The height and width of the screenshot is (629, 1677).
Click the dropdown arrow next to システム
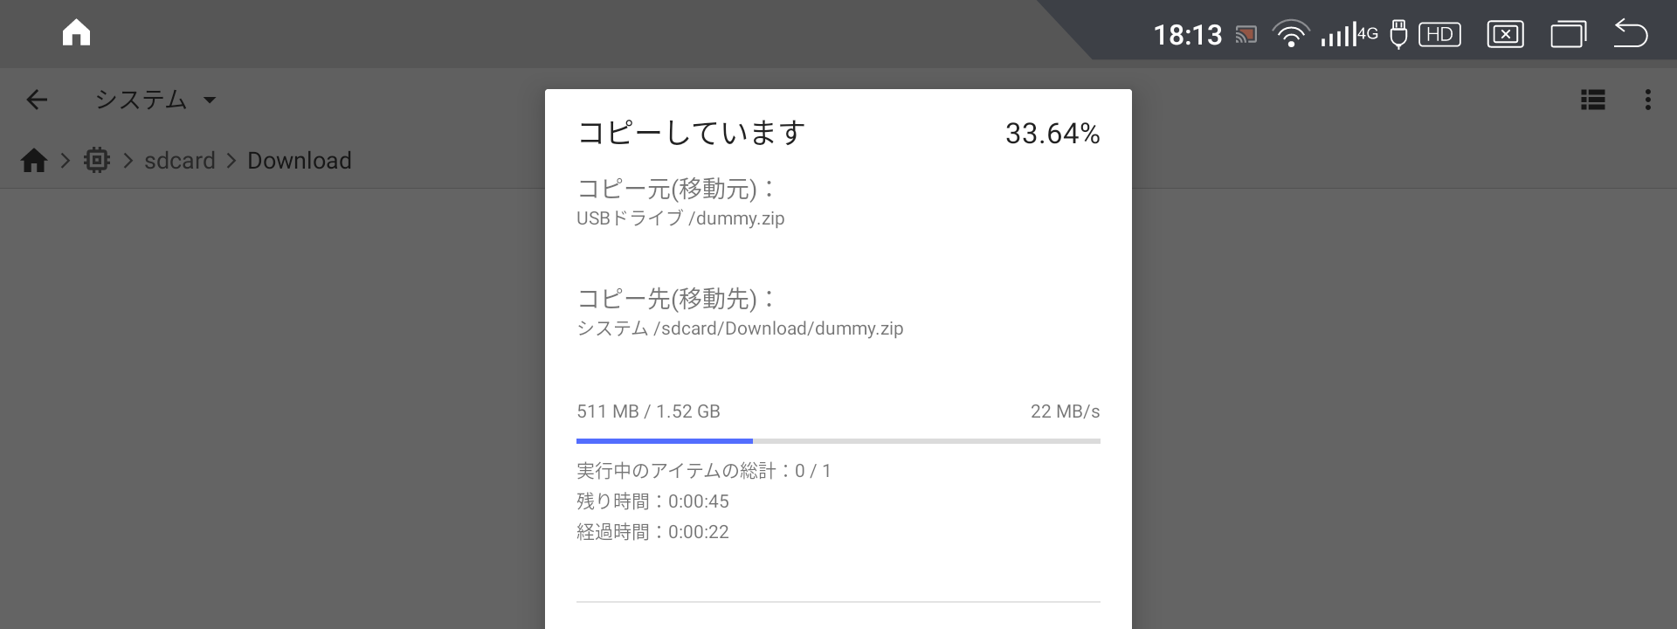click(x=210, y=100)
